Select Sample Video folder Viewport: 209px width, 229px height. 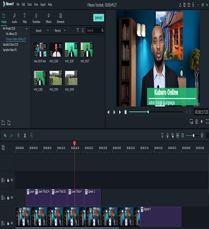click(10, 50)
